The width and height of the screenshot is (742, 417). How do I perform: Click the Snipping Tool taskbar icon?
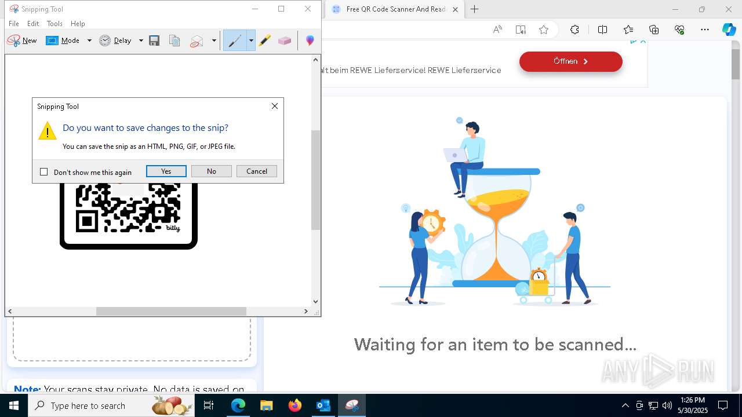(351, 405)
